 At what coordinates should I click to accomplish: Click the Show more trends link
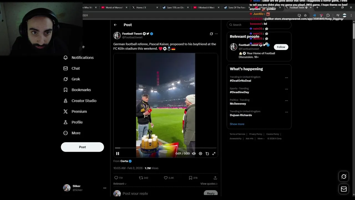237,124
